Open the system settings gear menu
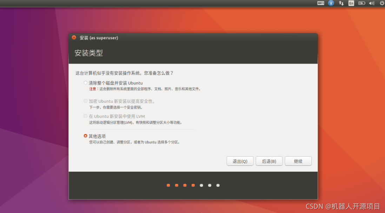Viewport: 385px width, 213px height. 382,3
